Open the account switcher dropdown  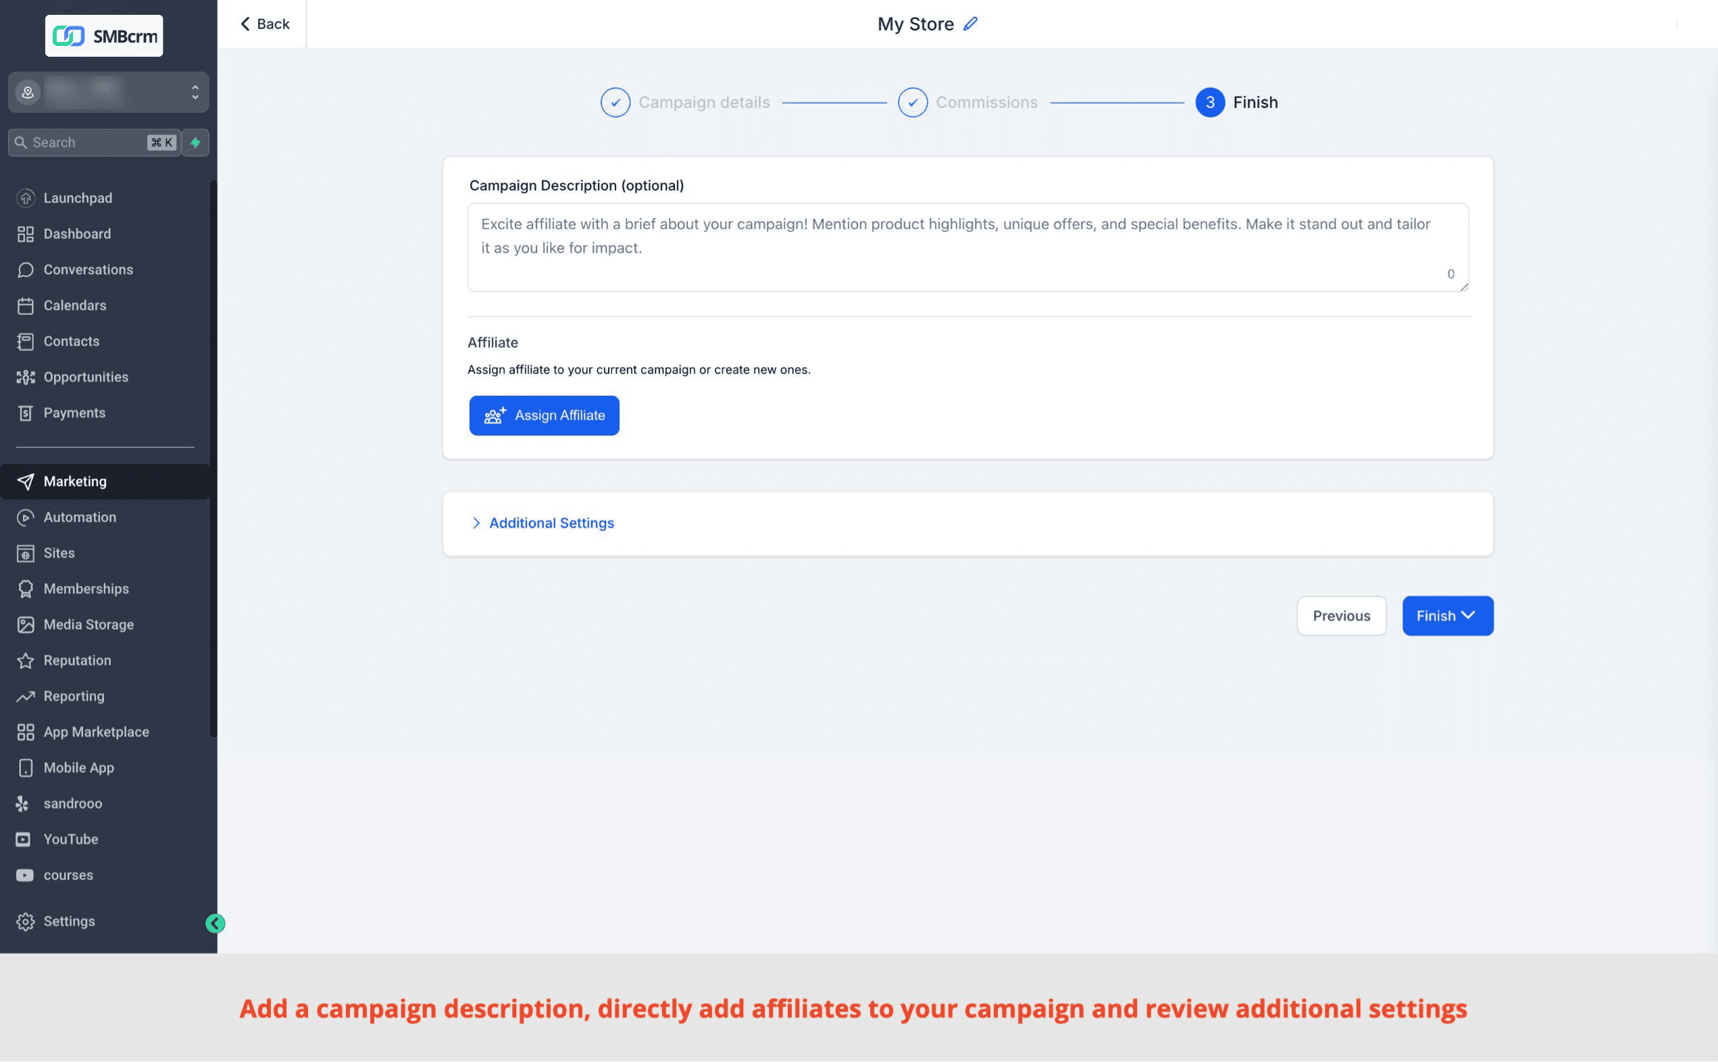(x=108, y=92)
